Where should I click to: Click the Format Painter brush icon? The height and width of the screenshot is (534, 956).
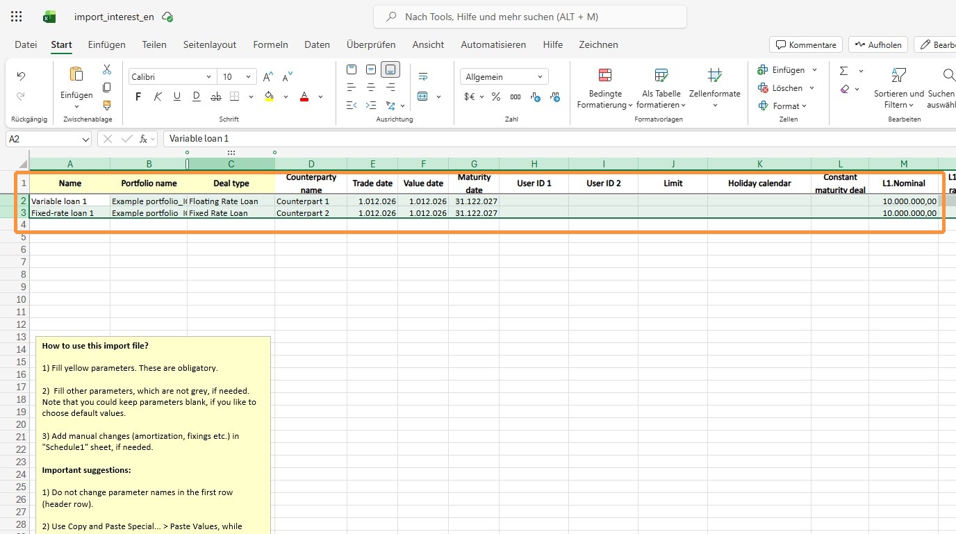(107, 106)
